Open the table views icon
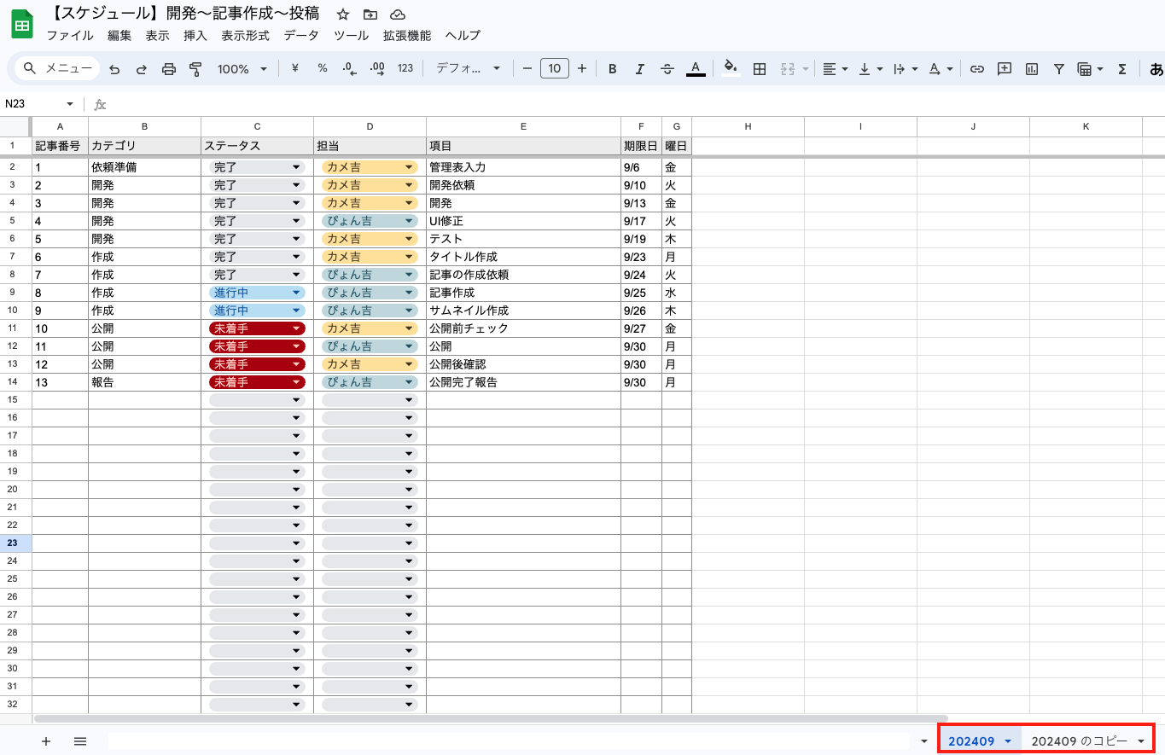 (x=1090, y=69)
